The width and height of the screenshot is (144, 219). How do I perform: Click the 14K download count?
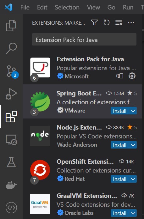126,161
